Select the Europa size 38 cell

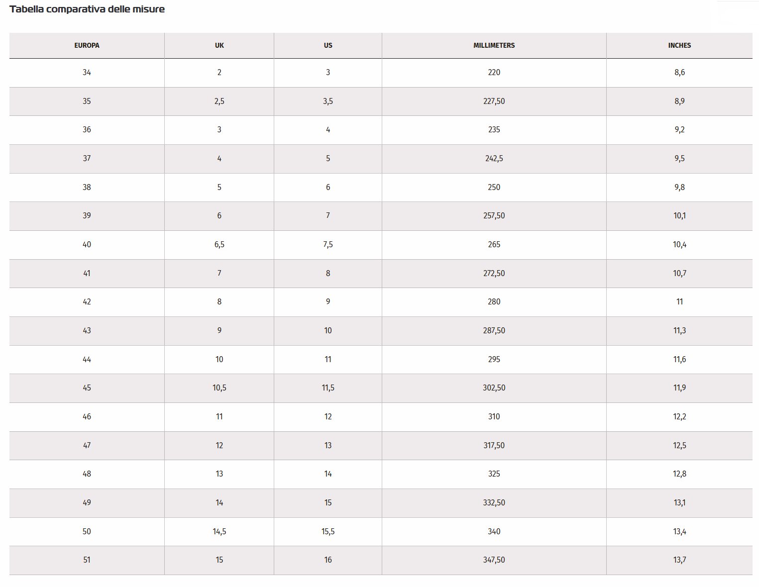click(87, 187)
